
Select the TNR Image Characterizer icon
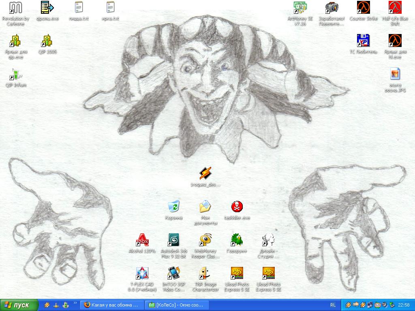click(x=205, y=273)
